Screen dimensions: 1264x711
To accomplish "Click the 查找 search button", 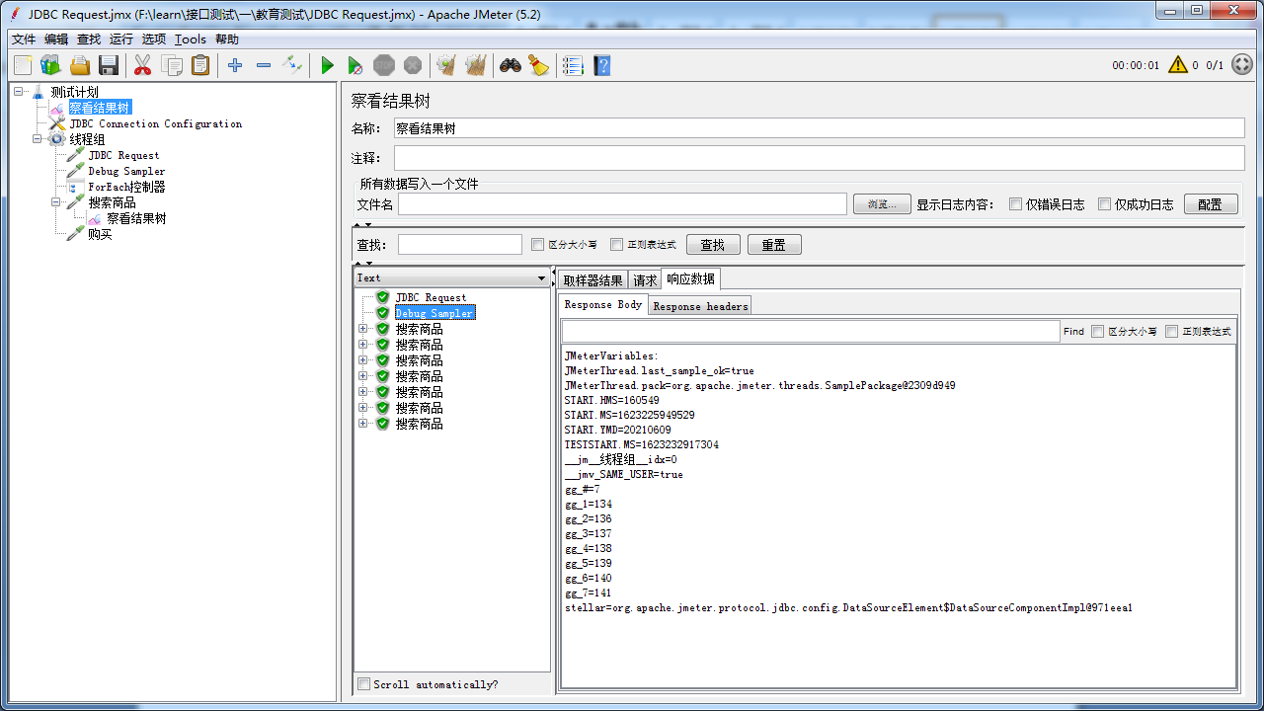I will (x=712, y=245).
